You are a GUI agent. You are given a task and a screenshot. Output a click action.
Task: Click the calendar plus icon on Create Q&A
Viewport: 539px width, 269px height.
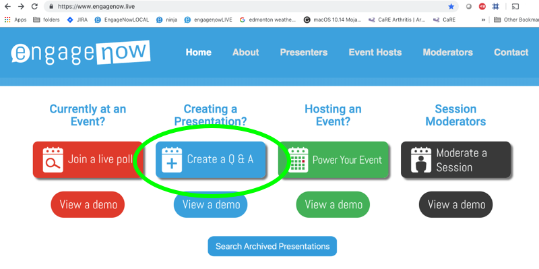172,160
